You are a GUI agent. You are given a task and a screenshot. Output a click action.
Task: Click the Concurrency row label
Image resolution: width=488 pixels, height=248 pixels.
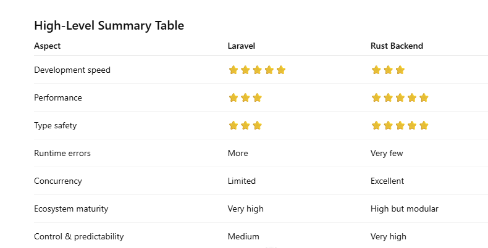pyautogui.click(x=58, y=181)
